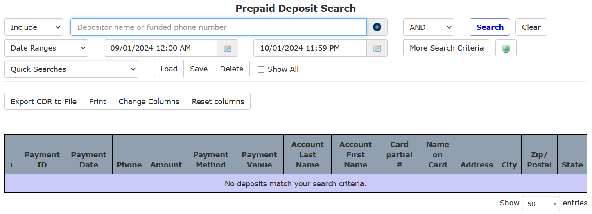Screen dimensions: 592x214
Task: Open the Include dropdown
Action: pos(34,27)
